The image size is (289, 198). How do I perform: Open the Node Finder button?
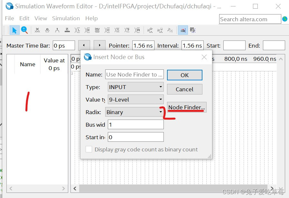pos(187,107)
